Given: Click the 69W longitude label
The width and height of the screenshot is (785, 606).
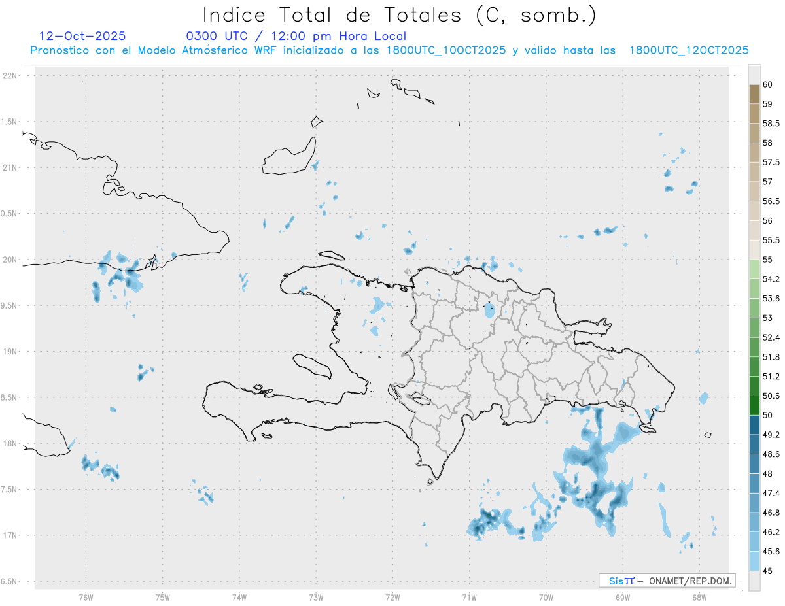Looking at the screenshot, I should [623, 597].
